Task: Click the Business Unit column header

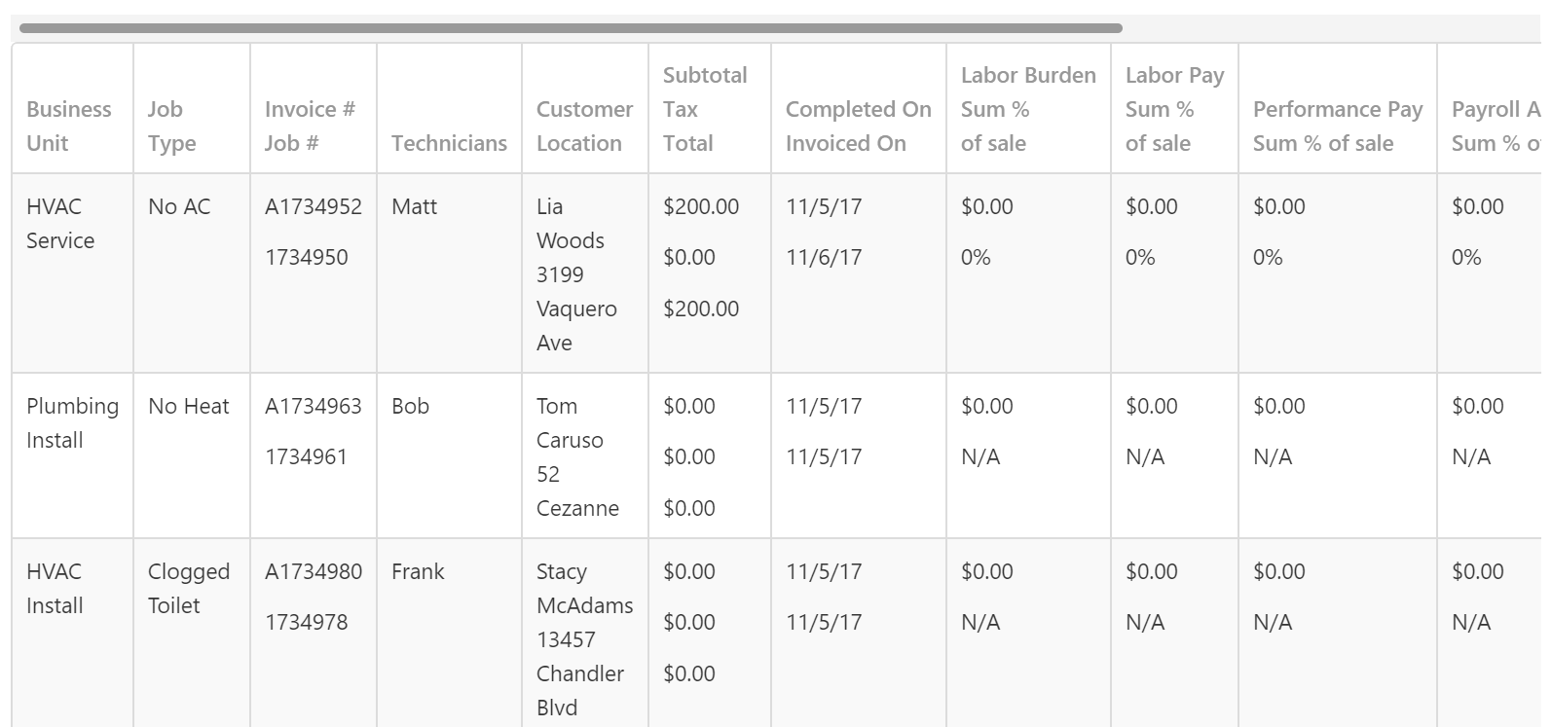Action: [x=69, y=126]
